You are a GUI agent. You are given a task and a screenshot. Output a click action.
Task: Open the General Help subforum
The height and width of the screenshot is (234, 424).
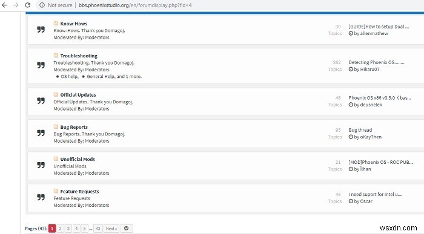101,76
